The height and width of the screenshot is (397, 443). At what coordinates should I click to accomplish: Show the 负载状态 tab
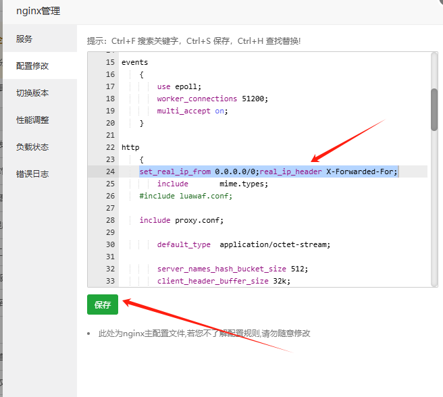40,147
